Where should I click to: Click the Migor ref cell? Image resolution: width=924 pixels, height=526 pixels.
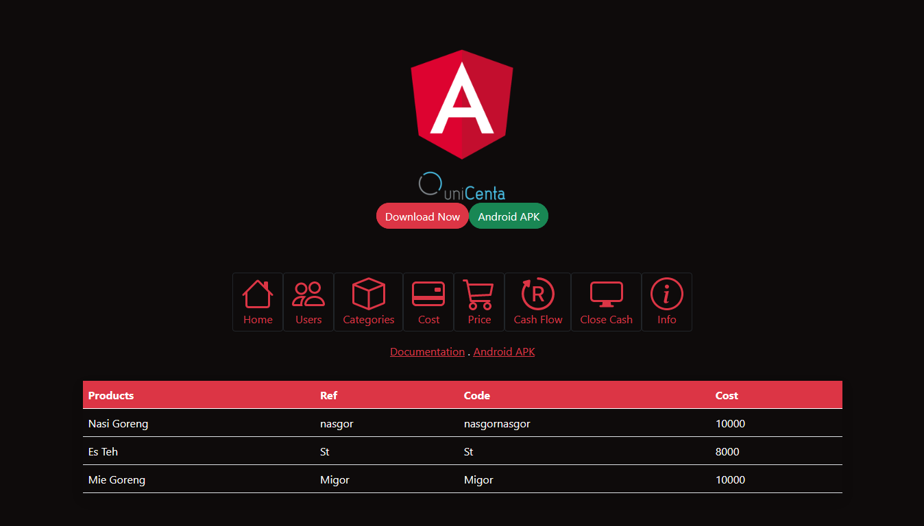pos(387,479)
